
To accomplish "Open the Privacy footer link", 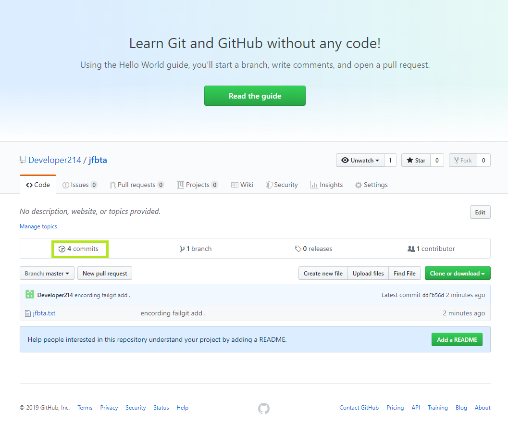I will pyautogui.click(x=109, y=408).
